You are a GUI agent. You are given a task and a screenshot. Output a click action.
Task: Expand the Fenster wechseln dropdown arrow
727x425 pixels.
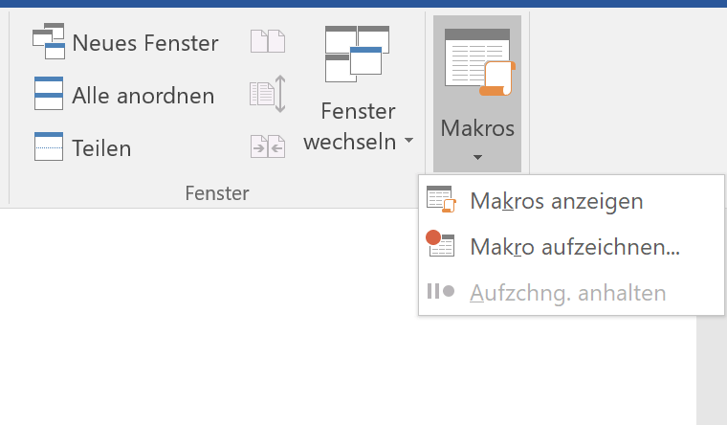[x=409, y=142]
